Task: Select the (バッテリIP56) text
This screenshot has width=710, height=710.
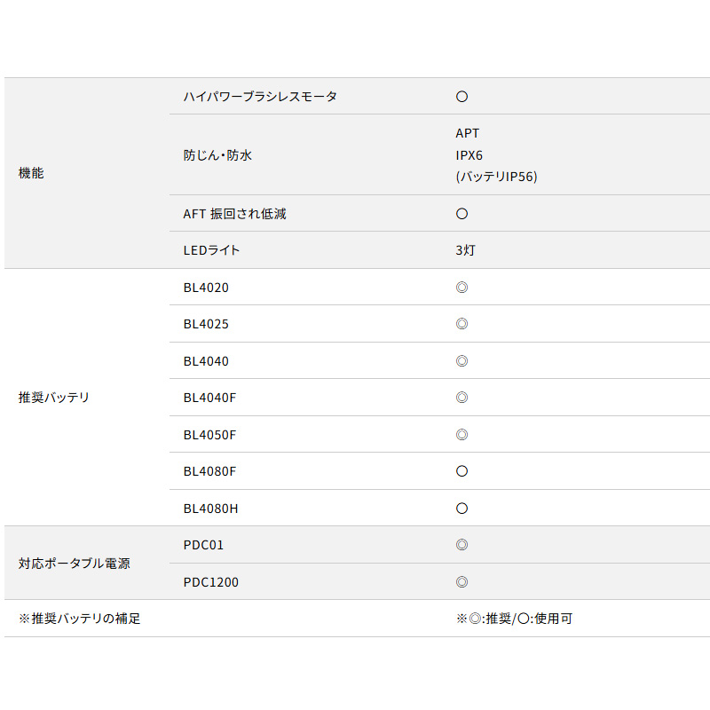Action: pyautogui.click(x=497, y=177)
